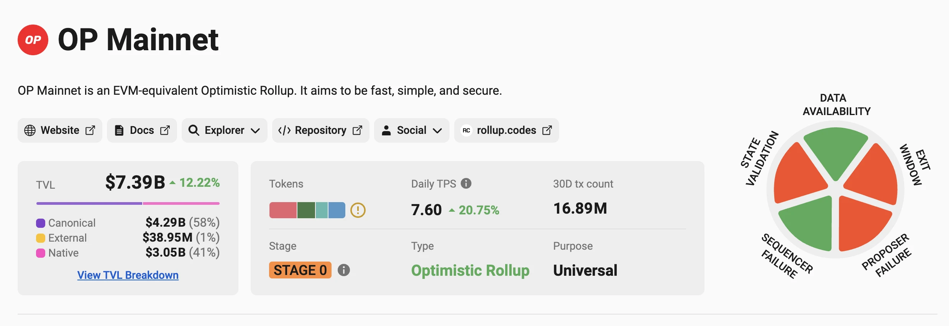Screen dimensions: 949x326
Task: Click the Daily TPS info icon
Action: click(466, 184)
